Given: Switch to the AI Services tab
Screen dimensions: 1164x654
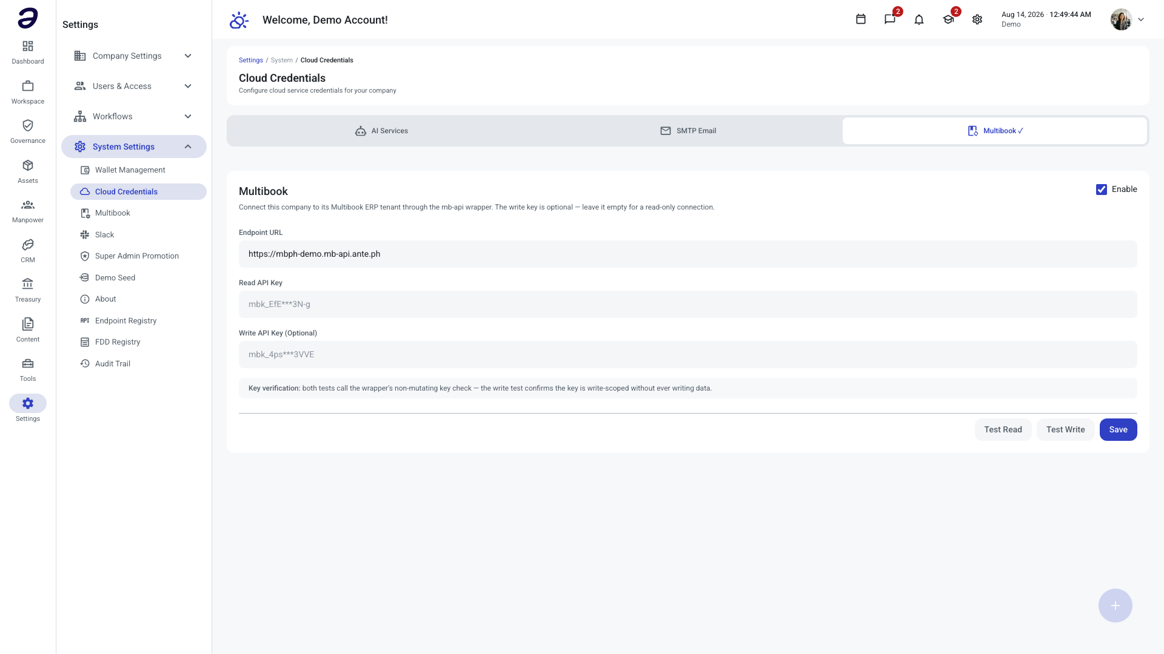Looking at the screenshot, I should [x=381, y=131].
